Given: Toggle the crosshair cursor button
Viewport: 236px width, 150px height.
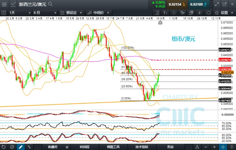Looking at the screenshot, I should click(224, 147).
